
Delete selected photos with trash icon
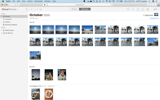coord(148,9)
